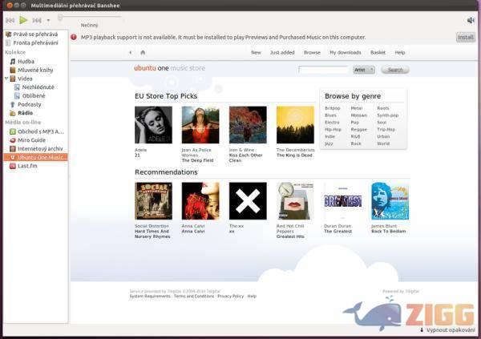
Task: Browse the Britpop genre
Action: [332, 108]
